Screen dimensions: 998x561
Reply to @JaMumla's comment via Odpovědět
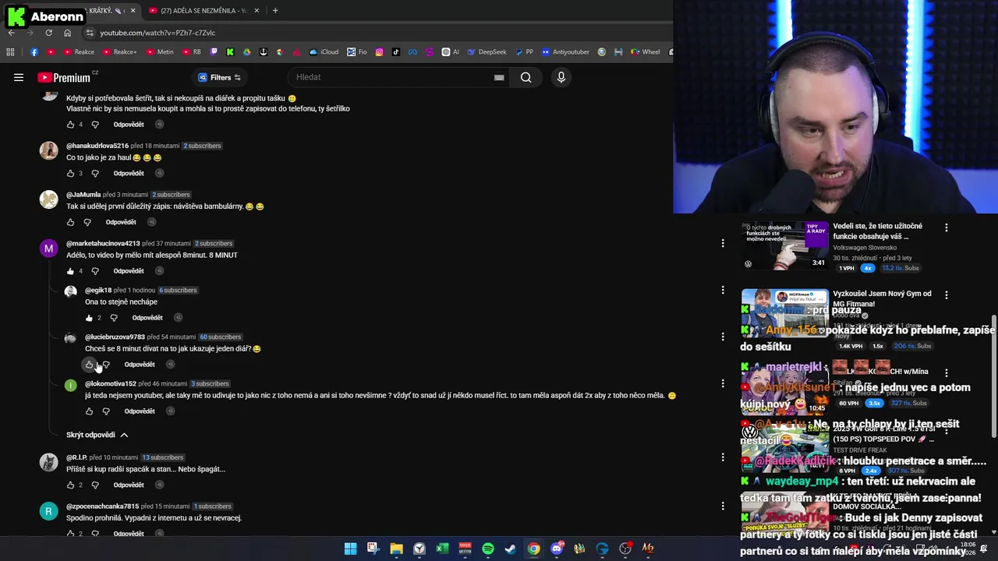tap(121, 222)
